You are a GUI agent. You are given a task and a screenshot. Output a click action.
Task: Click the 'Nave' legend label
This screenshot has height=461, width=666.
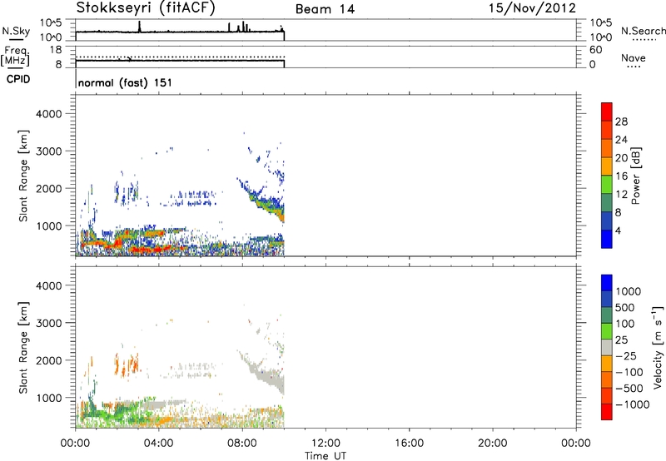click(634, 57)
